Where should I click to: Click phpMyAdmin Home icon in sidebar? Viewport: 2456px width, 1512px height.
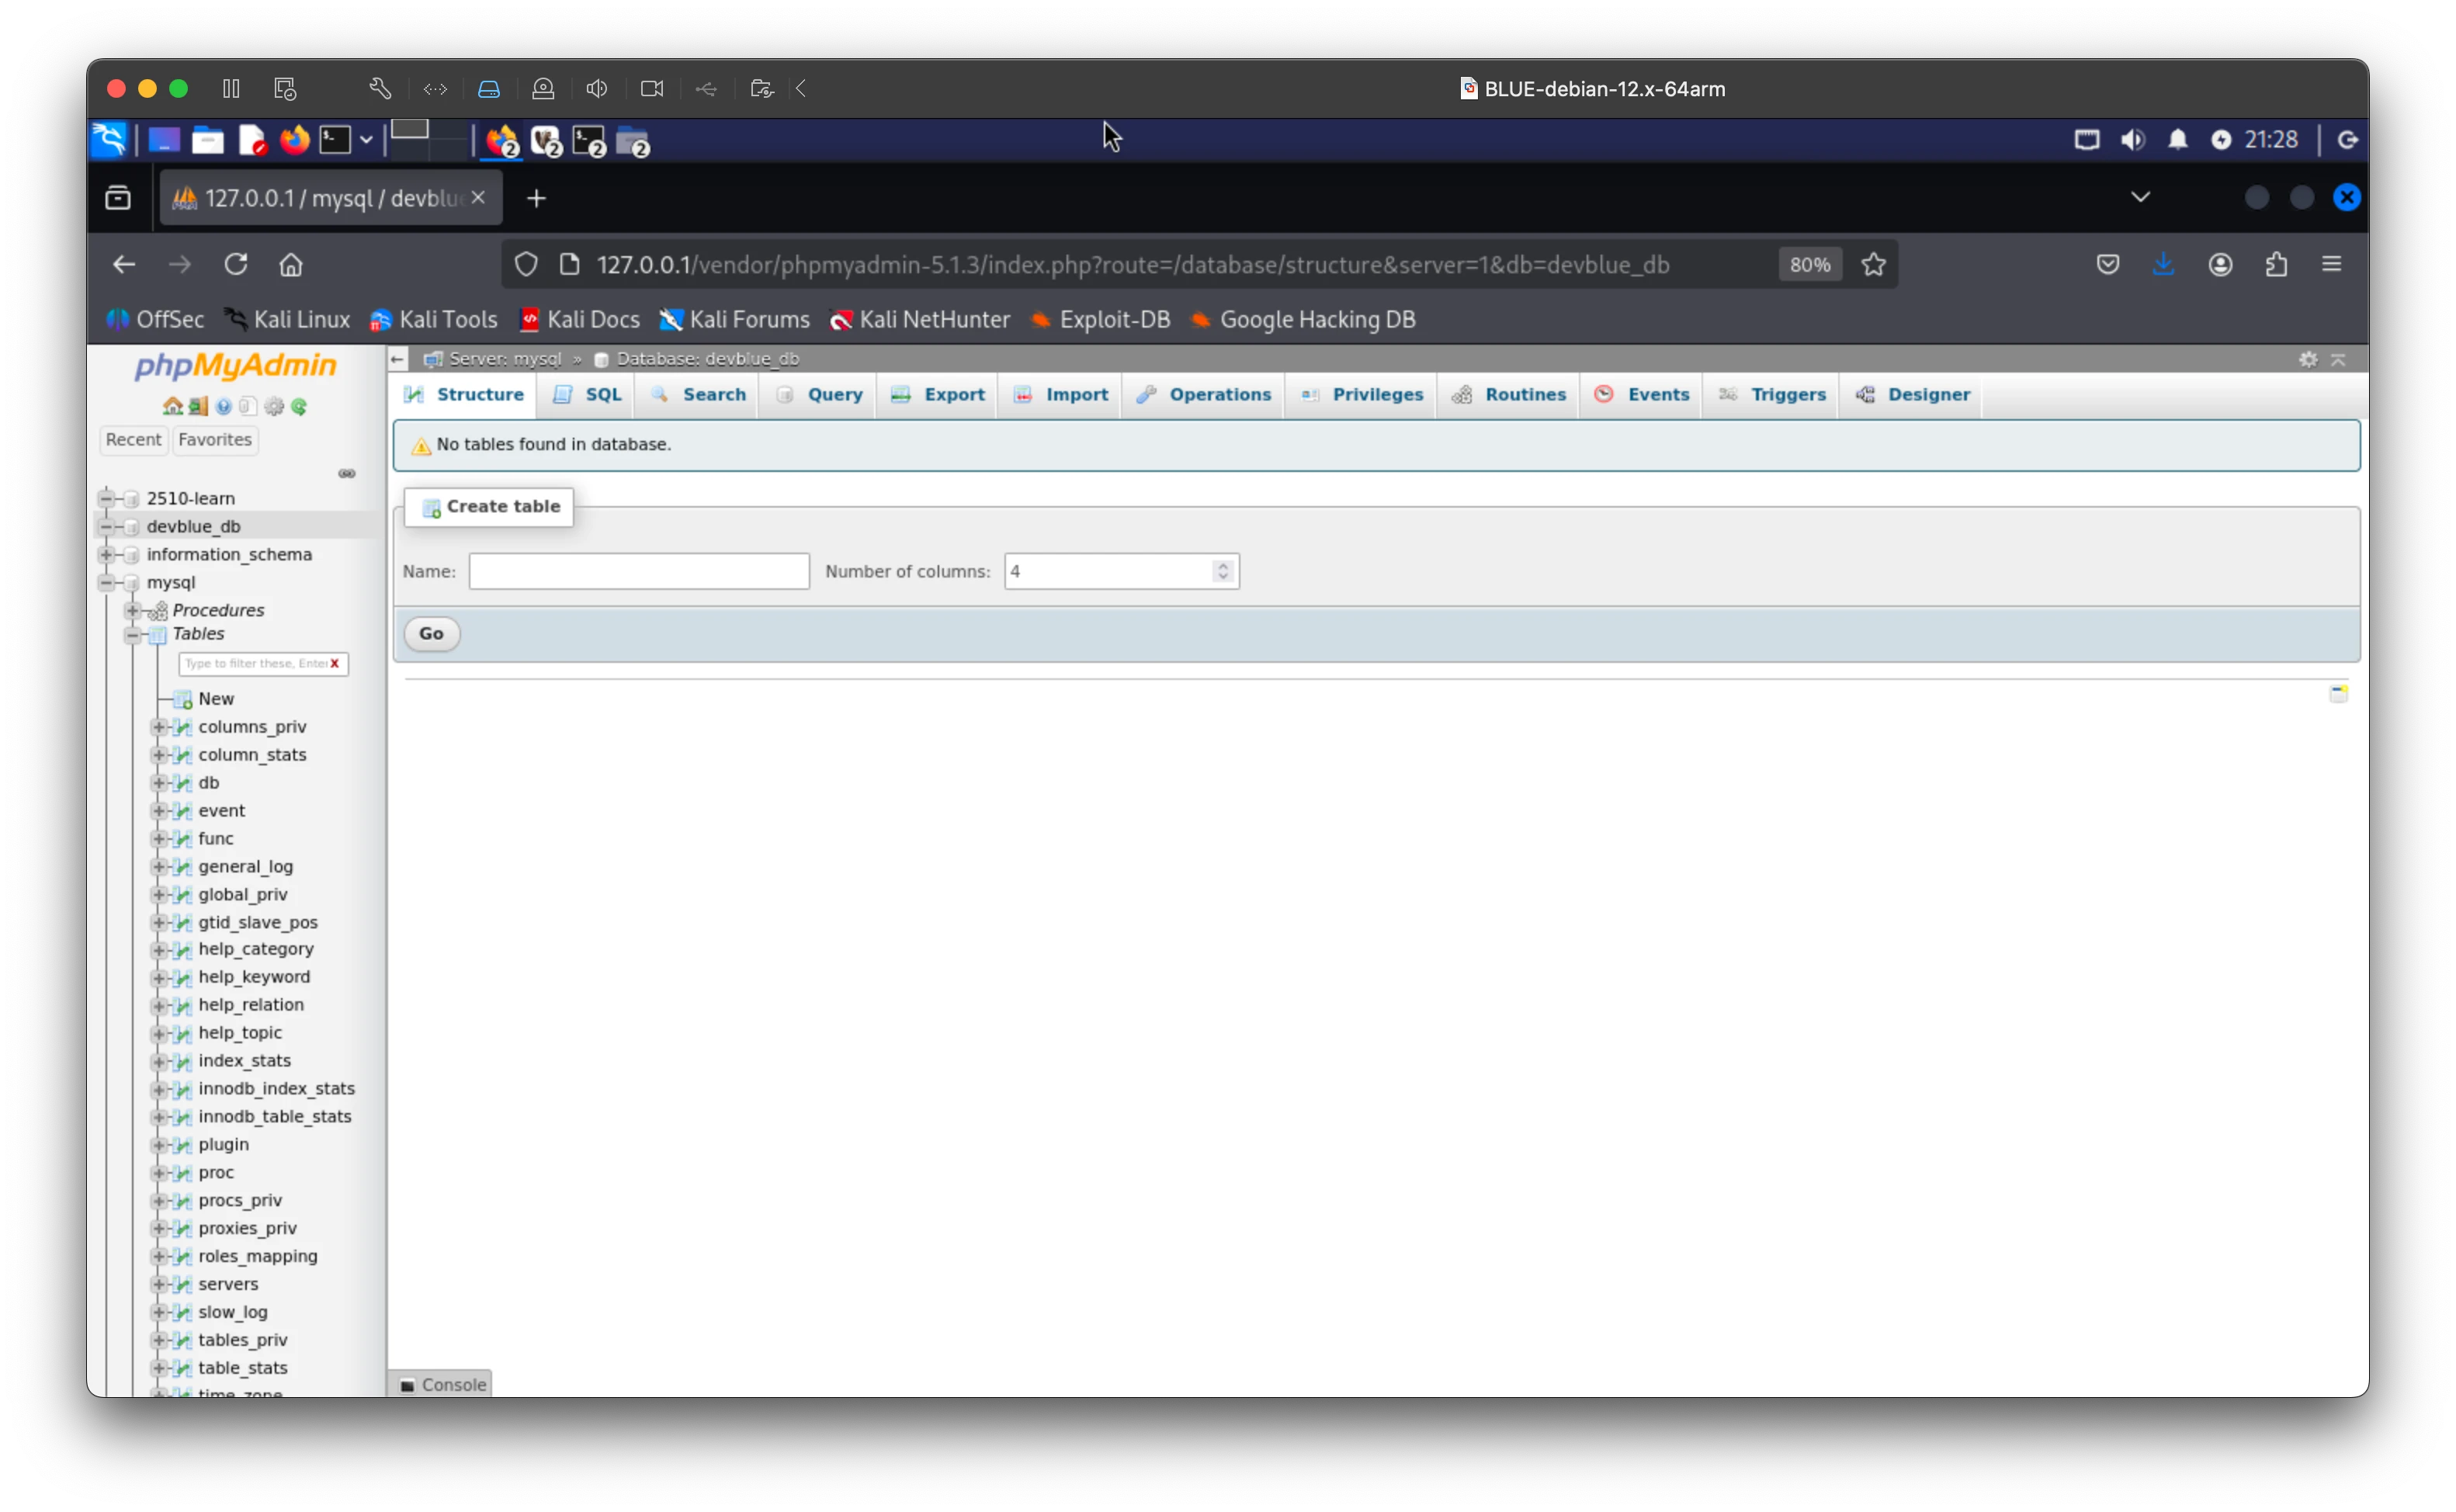pos(172,406)
